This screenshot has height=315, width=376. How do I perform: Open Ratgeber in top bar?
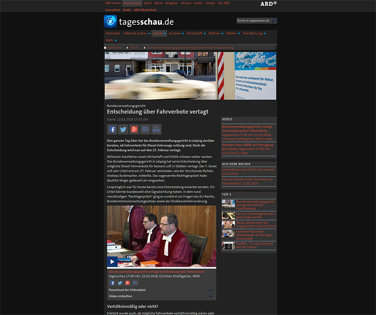coord(171,3)
